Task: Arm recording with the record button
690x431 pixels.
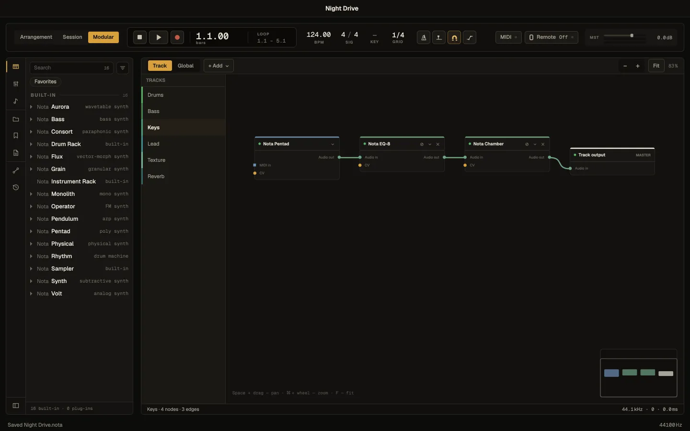Action: coord(177,37)
